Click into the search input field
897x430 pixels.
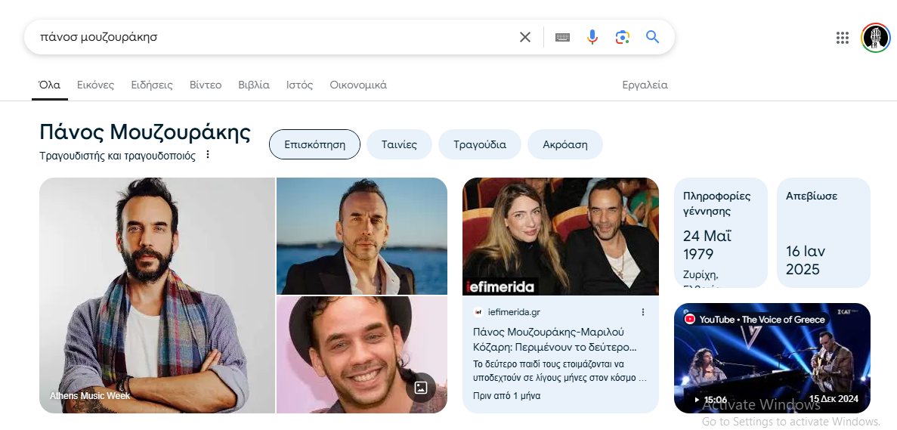(x=272, y=37)
